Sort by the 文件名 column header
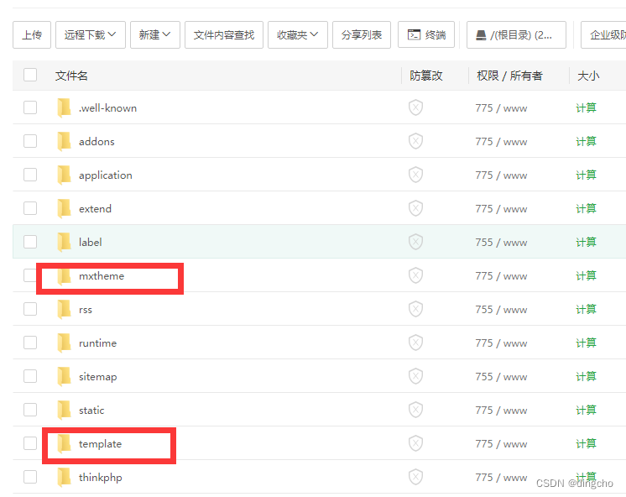This screenshot has height=497, width=626. (x=71, y=76)
